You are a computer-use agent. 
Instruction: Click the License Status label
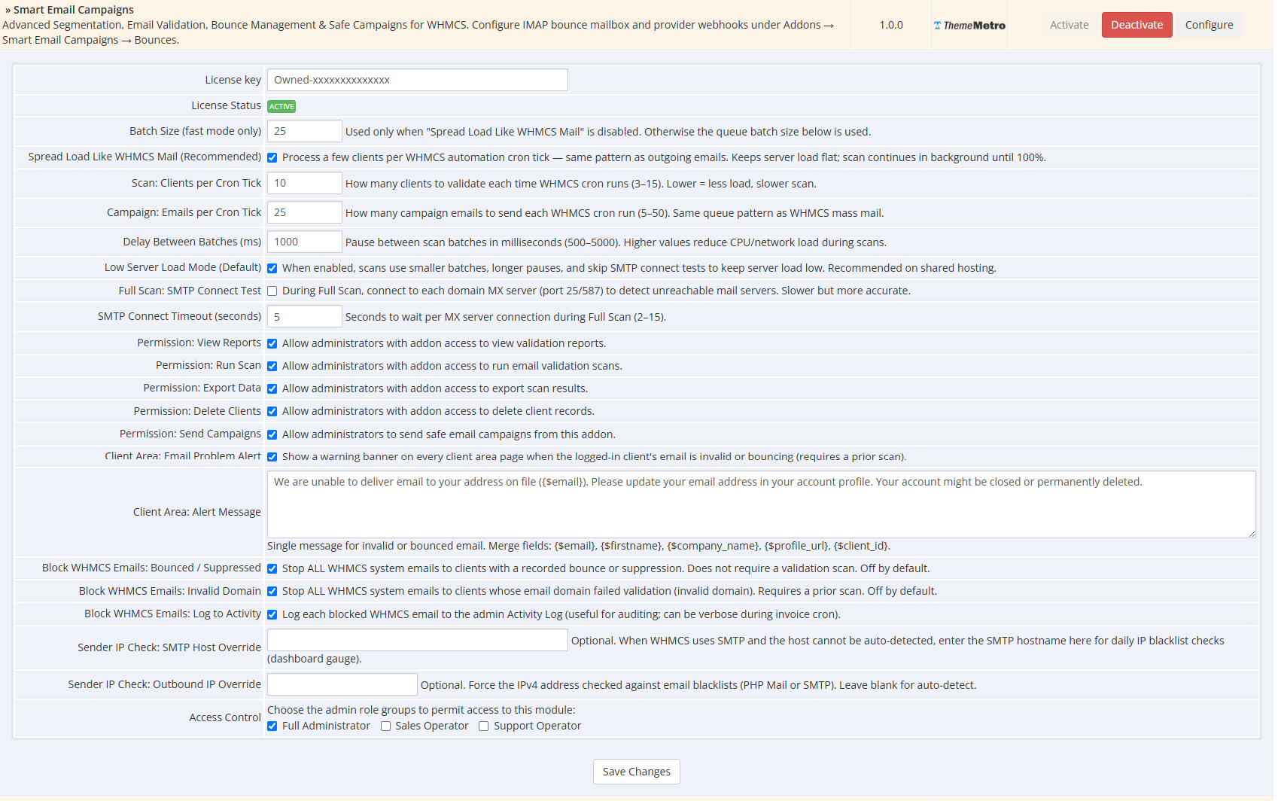pyautogui.click(x=226, y=105)
